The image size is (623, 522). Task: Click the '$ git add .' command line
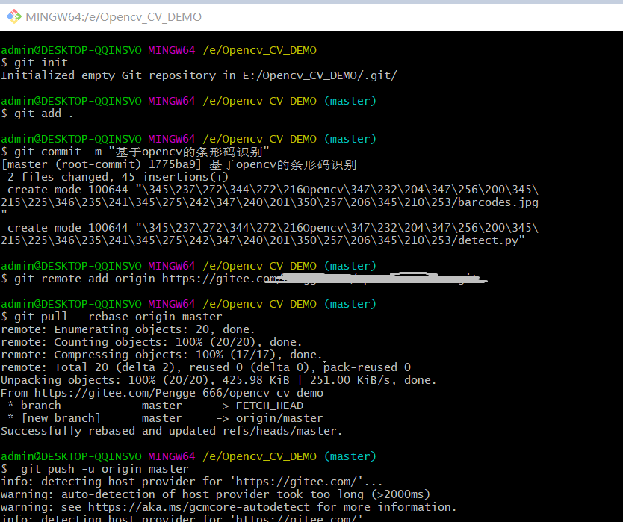coord(37,114)
